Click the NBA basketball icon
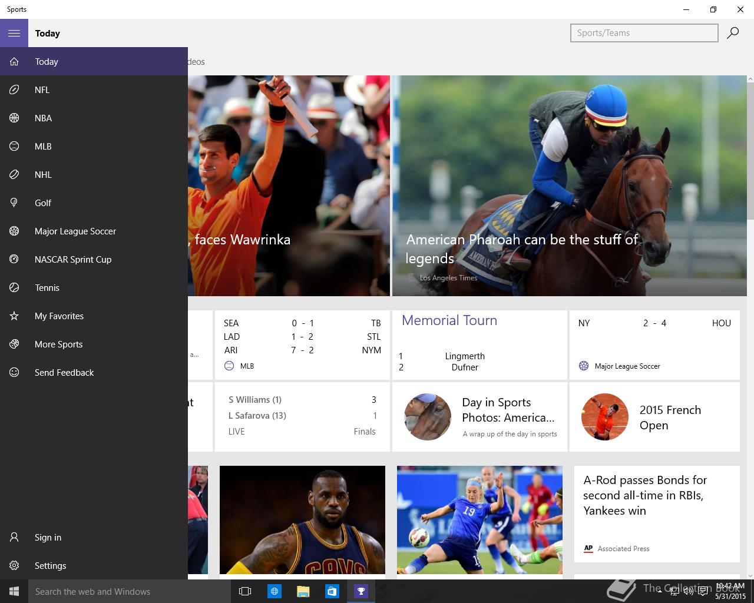 [14, 118]
